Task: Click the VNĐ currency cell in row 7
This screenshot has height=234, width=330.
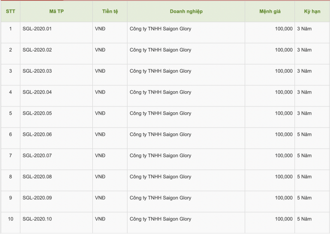Action: tap(100, 156)
